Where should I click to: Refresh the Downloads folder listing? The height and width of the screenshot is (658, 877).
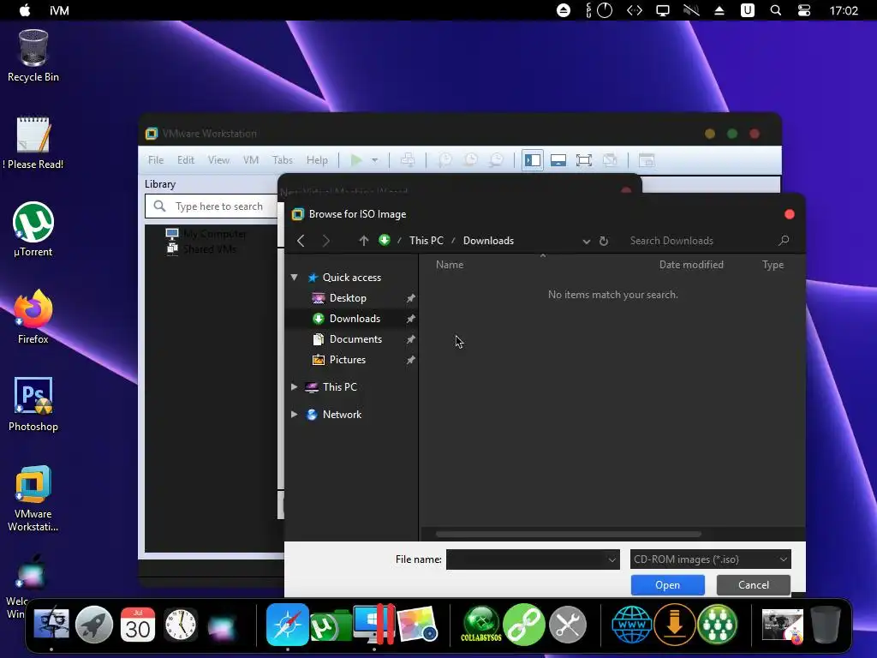604,241
